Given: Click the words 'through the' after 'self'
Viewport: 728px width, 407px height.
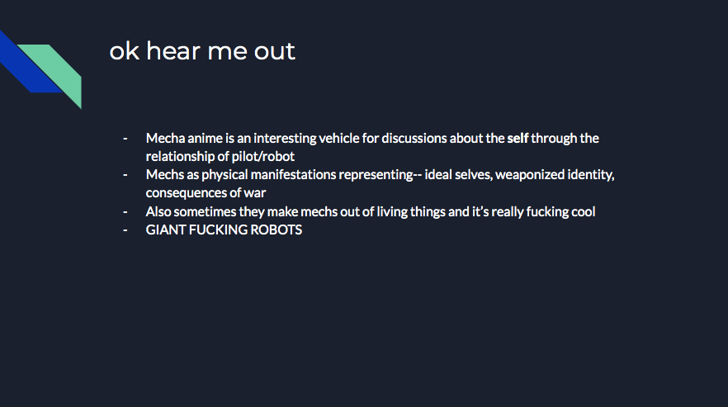Looking at the screenshot, I should click(565, 138).
